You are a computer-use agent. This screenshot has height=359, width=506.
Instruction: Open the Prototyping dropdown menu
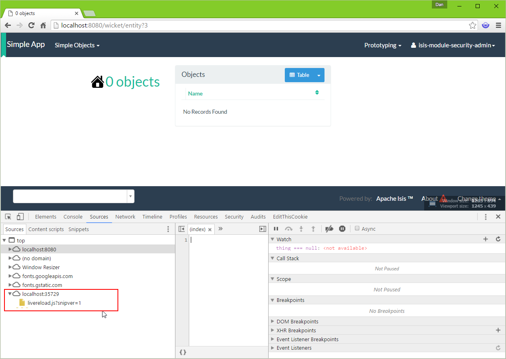(382, 45)
